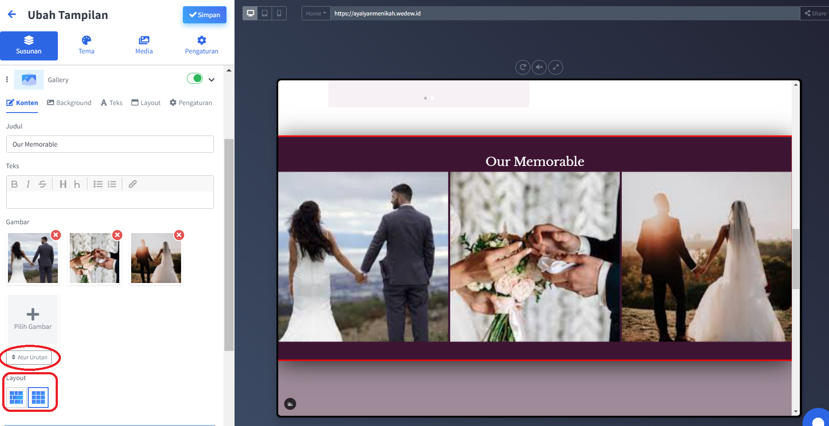Screen dimensions: 829x426
Task: Add image with Pilih Gambar
Action: pyautogui.click(x=33, y=320)
